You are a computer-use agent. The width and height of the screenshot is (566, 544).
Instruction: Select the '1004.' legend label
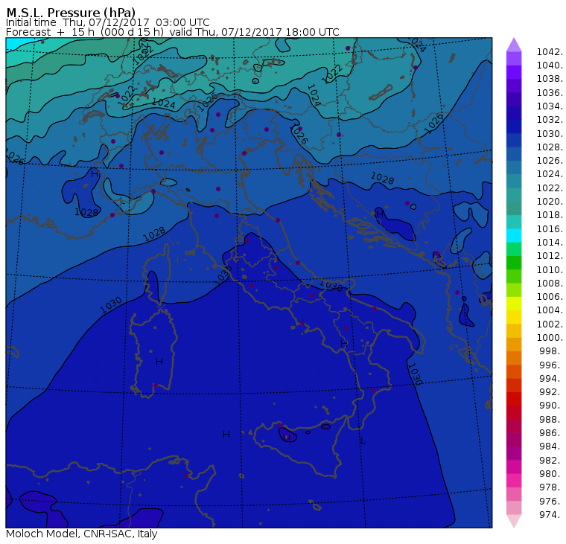550,310
